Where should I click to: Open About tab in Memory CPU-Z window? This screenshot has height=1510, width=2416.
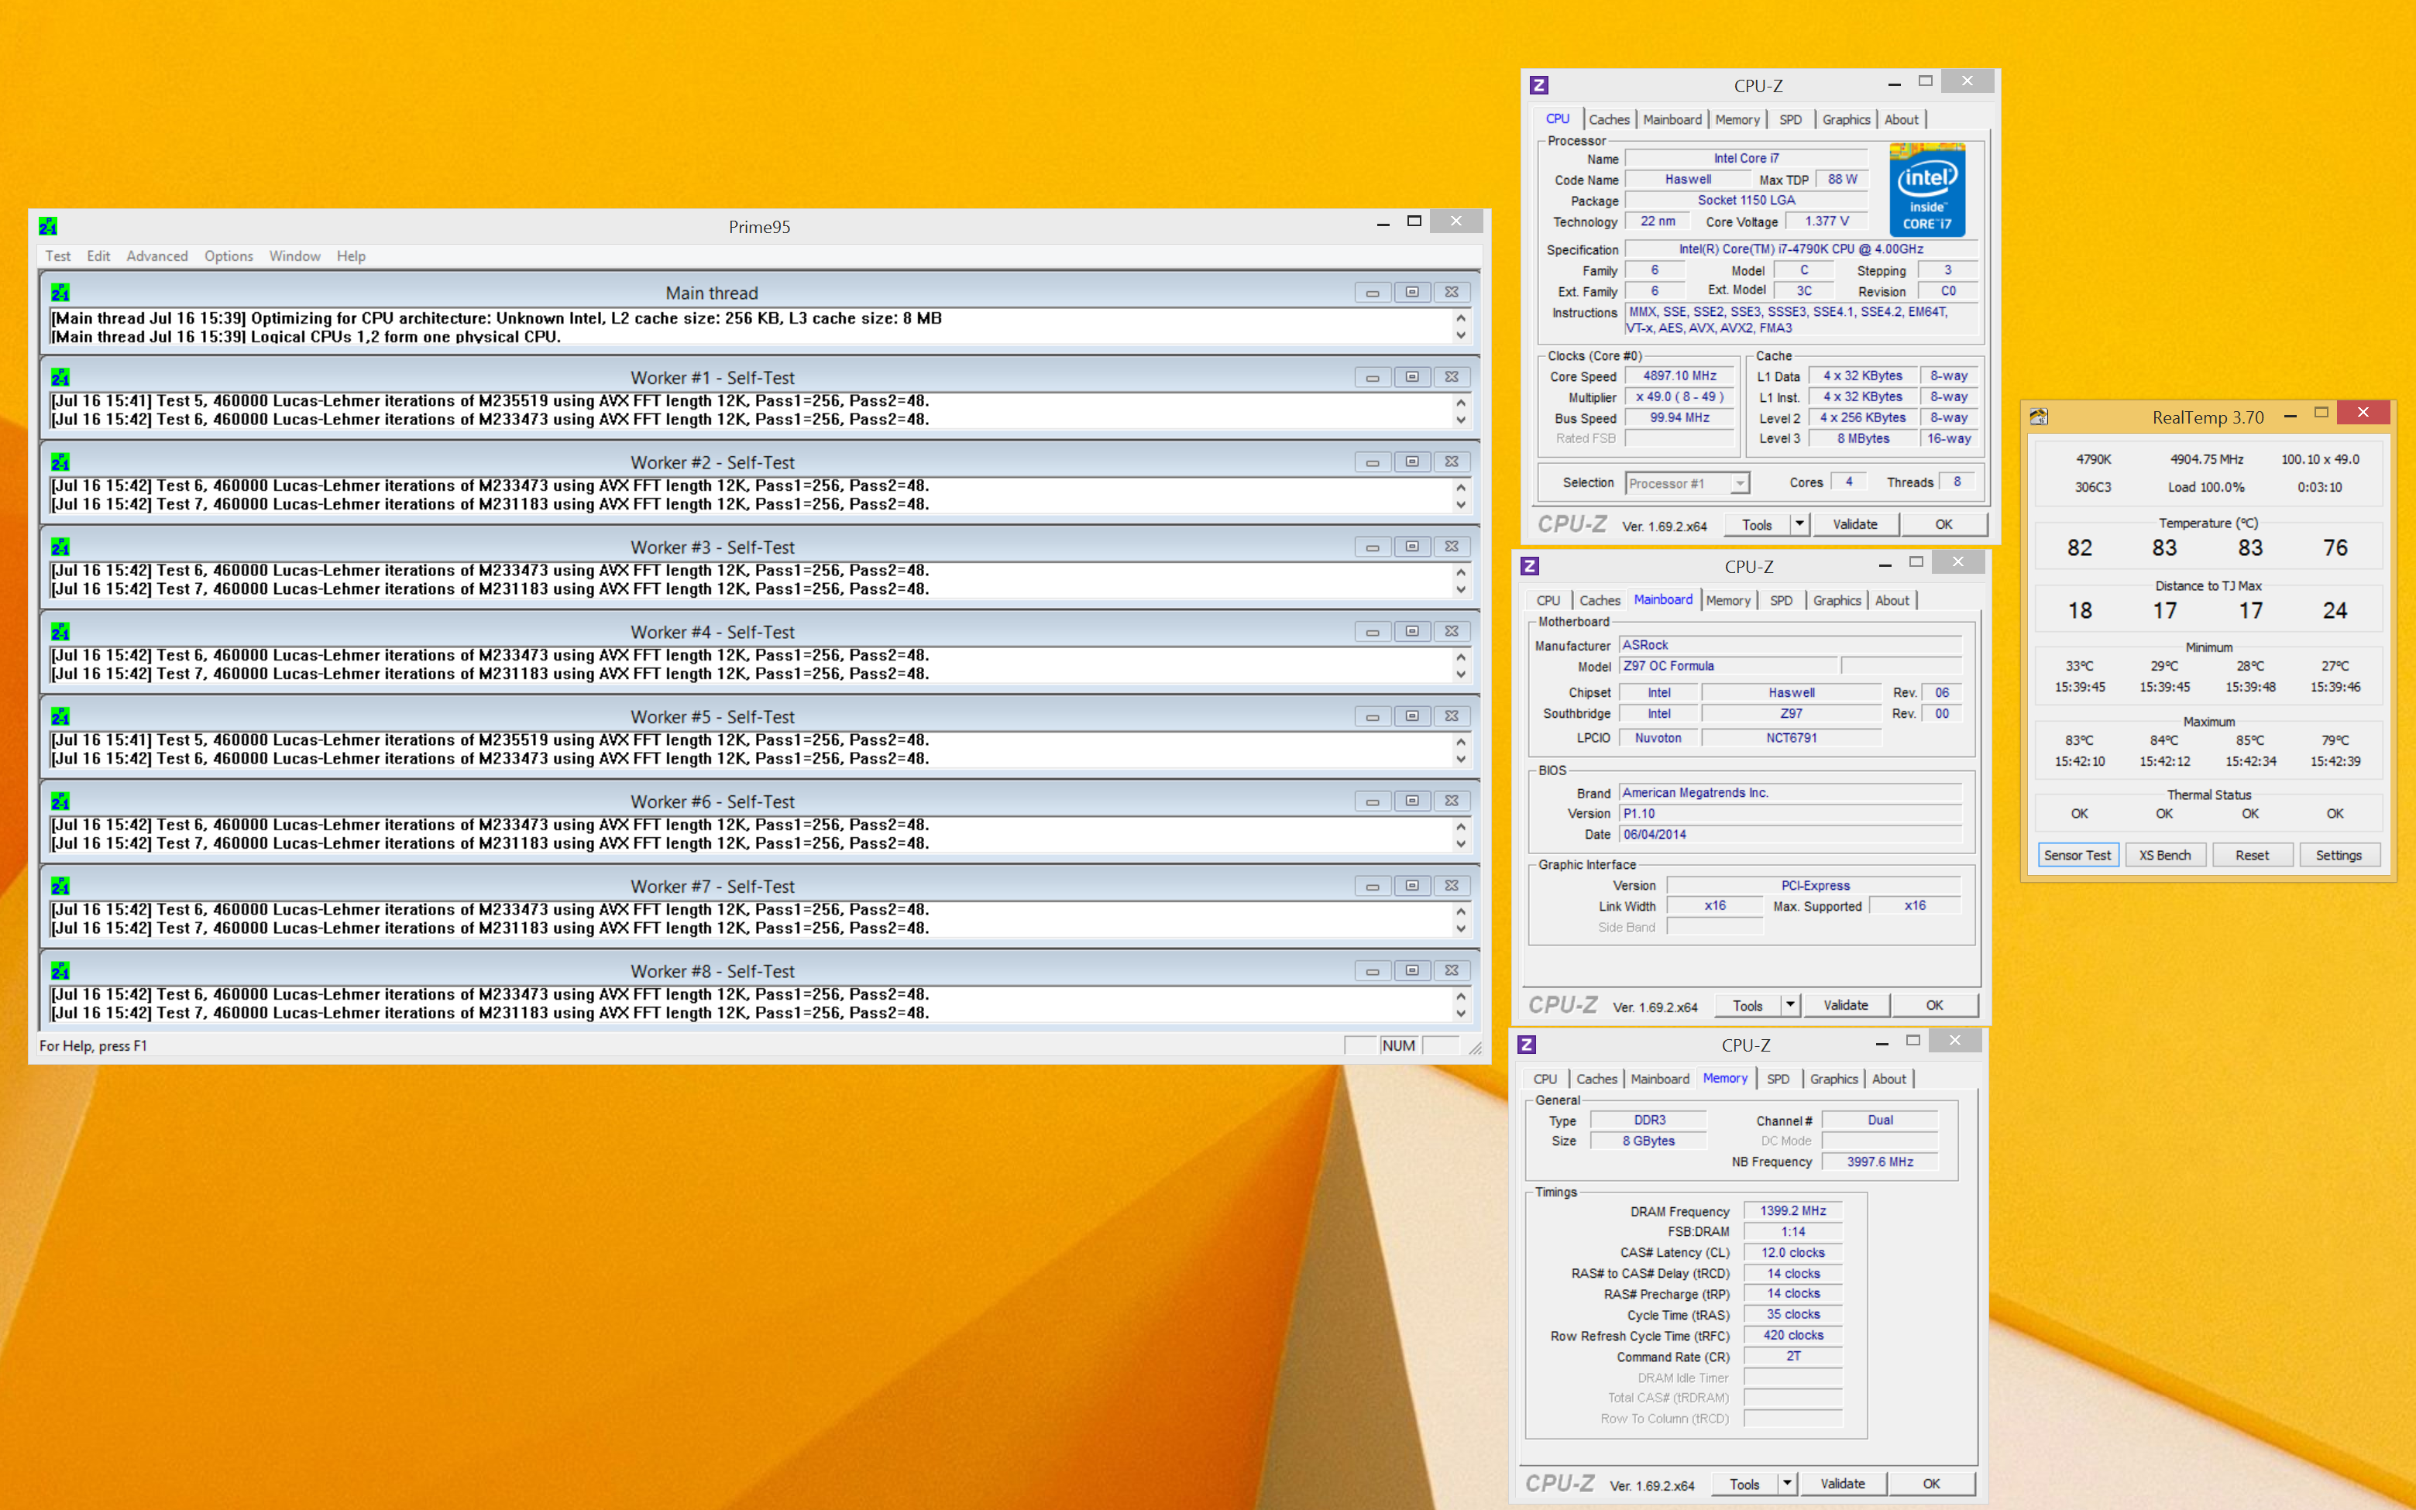click(1888, 1079)
